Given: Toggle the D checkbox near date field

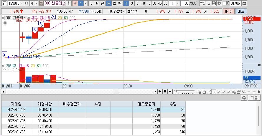Looking at the screenshot, I should point(225,3).
